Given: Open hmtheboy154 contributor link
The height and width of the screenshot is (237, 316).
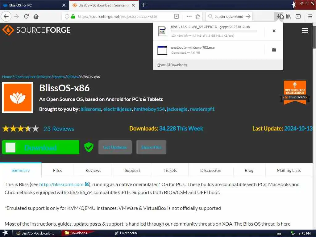Looking at the screenshot, I should (x=149, y=109).
